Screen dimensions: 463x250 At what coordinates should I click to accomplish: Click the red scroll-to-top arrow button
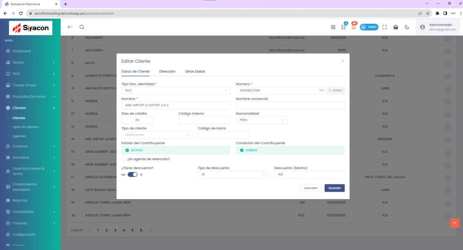[x=454, y=223]
